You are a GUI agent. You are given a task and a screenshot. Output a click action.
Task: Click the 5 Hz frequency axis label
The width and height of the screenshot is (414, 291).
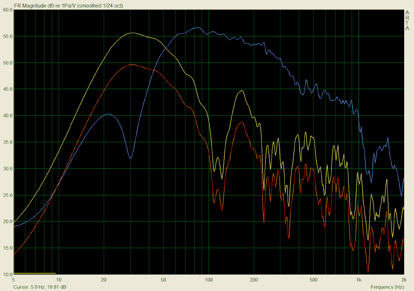pos(13,280)
